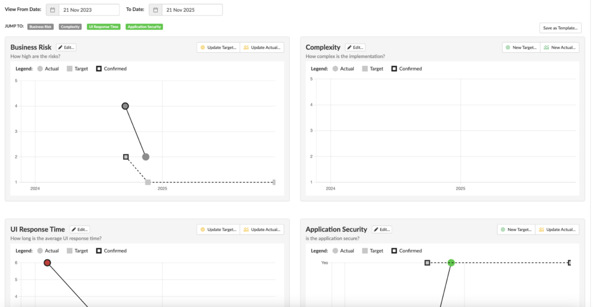Screen dimensions: 593x307
Task: Click Target legend square in Application Security chart
Action: pos(365,251)
